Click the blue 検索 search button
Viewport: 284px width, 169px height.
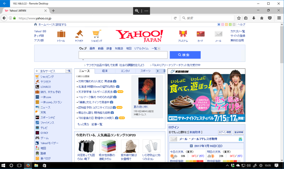pyautogui.click(x=185, y=55)
